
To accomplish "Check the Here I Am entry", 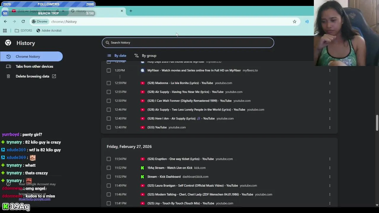I will coord(109,119).
